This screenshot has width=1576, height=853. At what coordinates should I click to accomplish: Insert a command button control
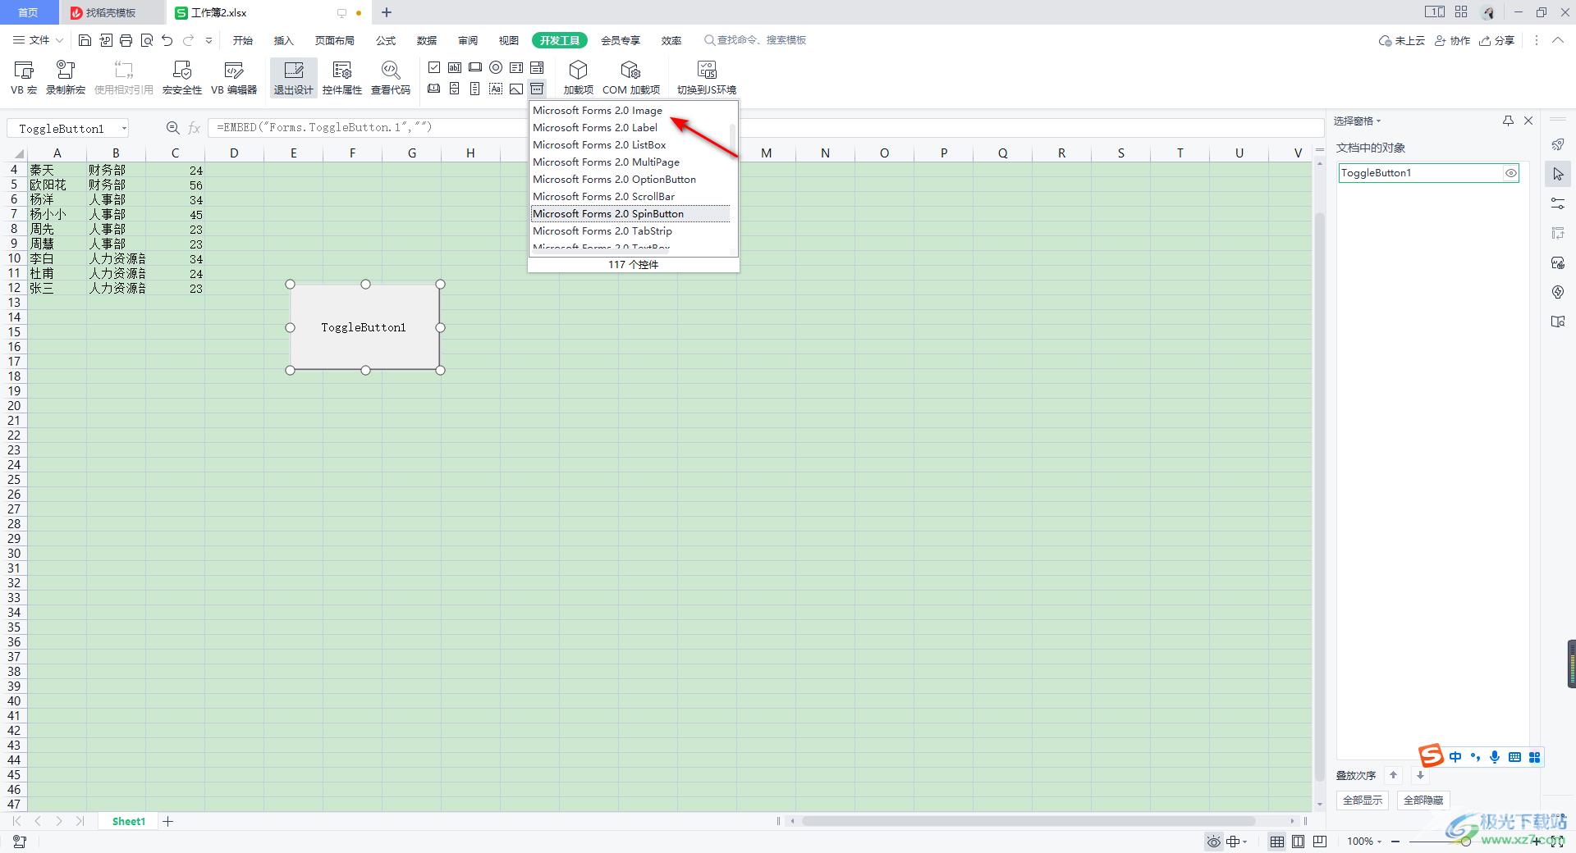tap(475, 67)
